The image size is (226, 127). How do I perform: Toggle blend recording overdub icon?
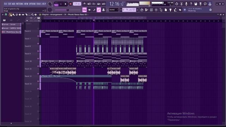(99, 4)
